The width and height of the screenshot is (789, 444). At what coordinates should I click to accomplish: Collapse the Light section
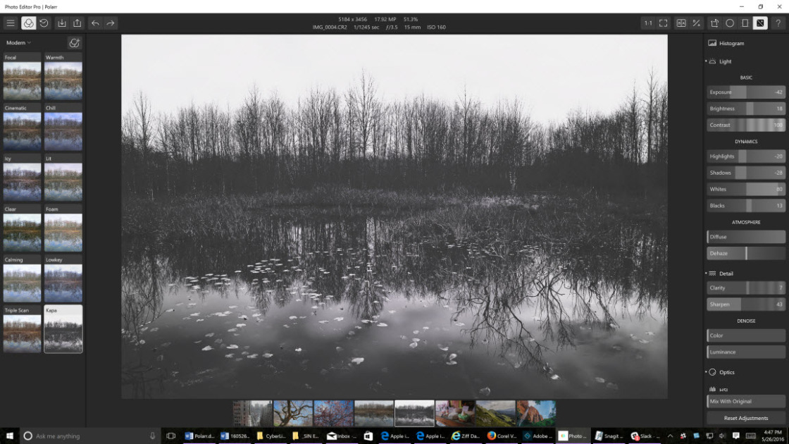pyautogui.click(x=721, y=61)
